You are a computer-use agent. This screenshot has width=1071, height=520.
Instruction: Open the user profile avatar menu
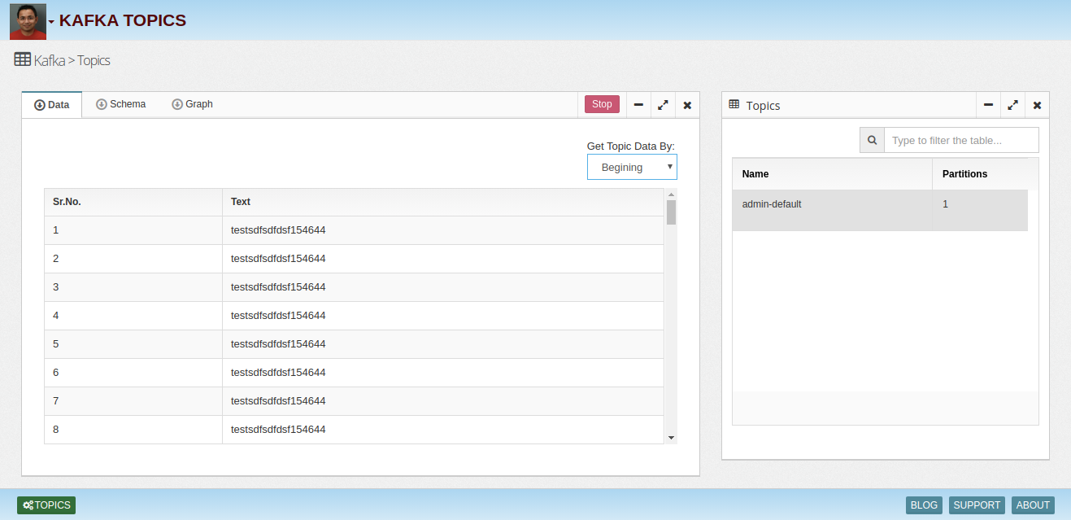(28, 21)
